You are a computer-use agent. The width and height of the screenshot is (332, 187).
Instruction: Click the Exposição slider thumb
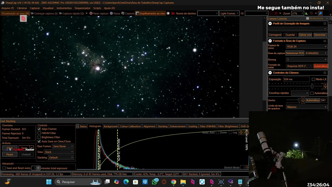point(312,86)
